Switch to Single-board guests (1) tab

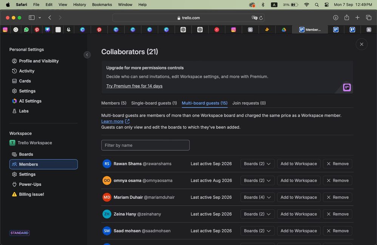point(154,103)
